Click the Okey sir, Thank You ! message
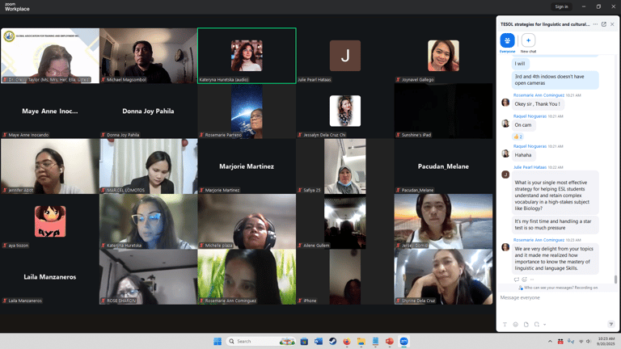This screenshot has height=349, width=621. (537, 104)
